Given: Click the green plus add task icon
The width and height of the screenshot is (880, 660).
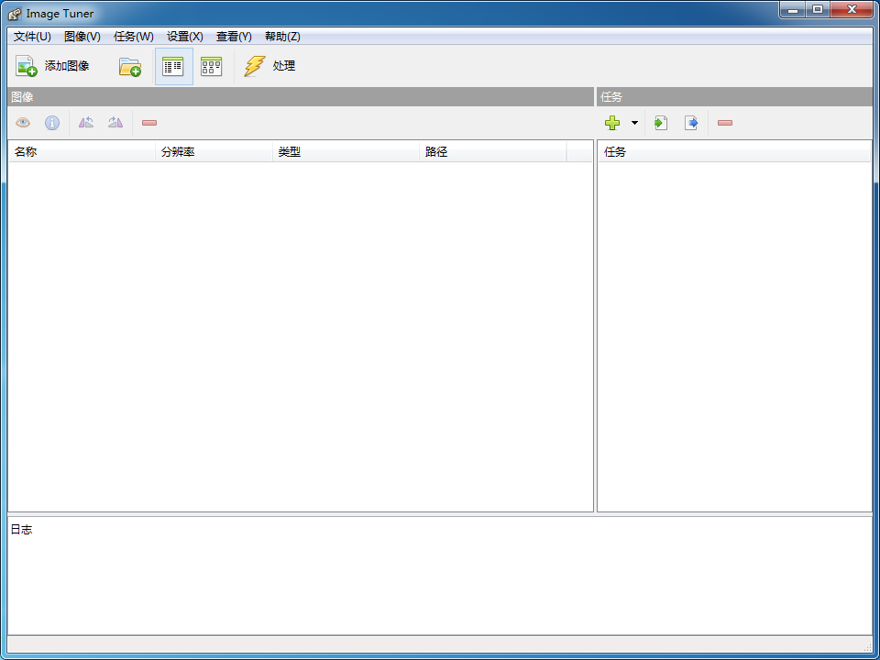Looking at the screenshot, I should [x=612, y=123].
